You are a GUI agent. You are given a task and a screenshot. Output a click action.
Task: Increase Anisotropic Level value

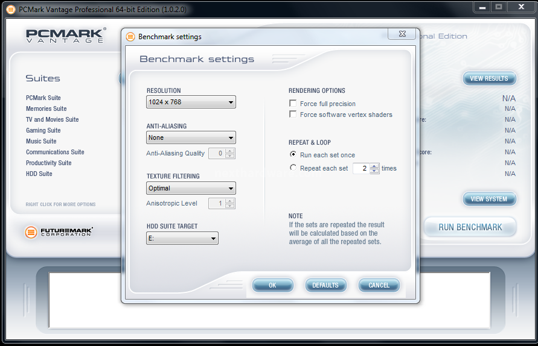230,201
